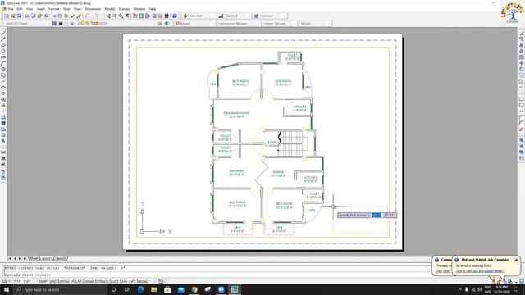
Task: Toggle ORTHO mode in status bar
Action: coord(64,282)
